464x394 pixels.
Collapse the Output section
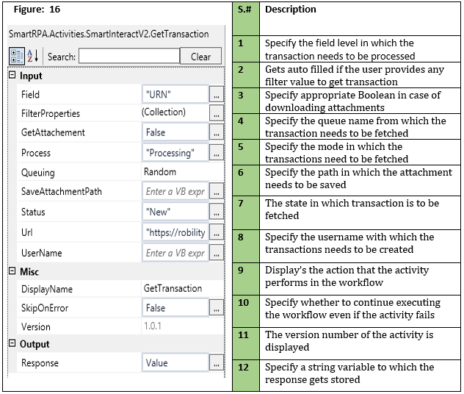click(12, 344)
